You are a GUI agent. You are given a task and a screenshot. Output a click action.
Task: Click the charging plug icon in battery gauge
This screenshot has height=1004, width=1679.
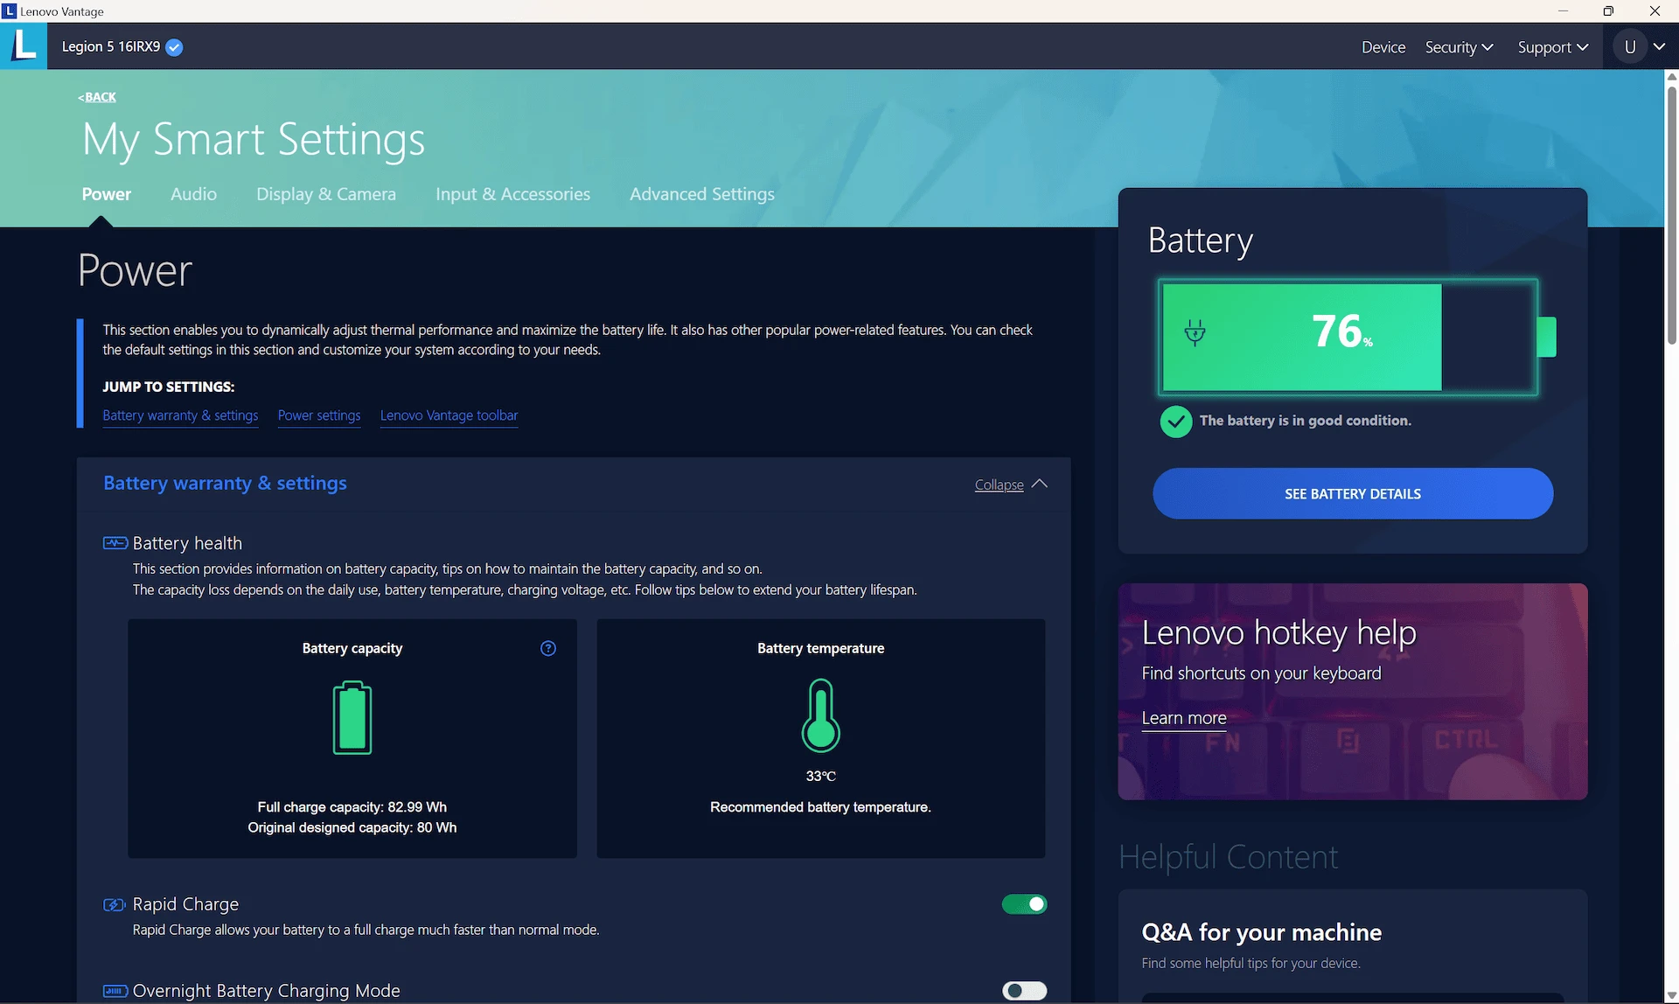1195,332
